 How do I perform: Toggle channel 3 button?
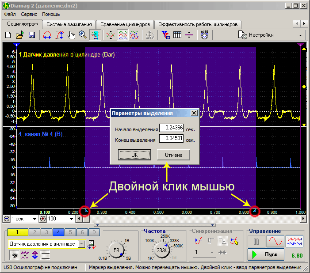(x=46, y=232)
